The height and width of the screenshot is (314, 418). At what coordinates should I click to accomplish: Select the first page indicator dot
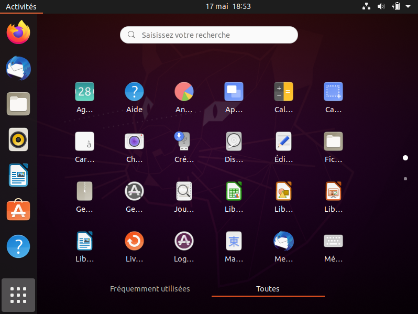[405, 158]
